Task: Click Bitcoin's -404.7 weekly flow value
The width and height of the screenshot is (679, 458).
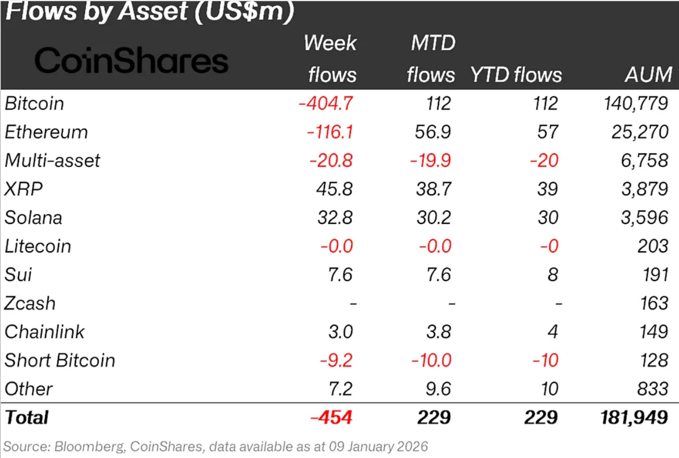Action: [326, 103]
